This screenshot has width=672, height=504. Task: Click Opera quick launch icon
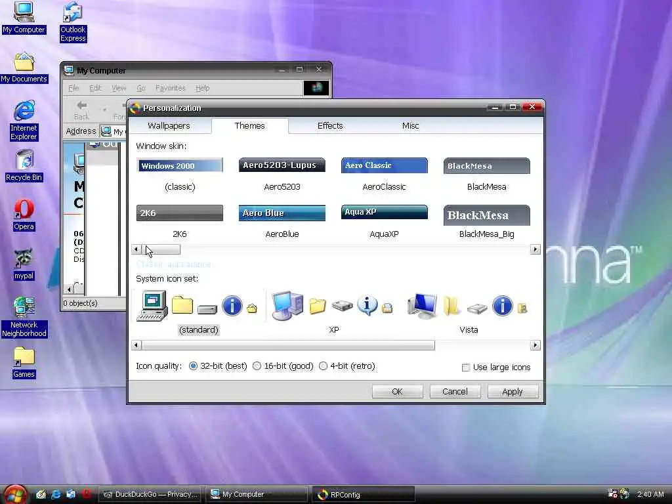87,494
